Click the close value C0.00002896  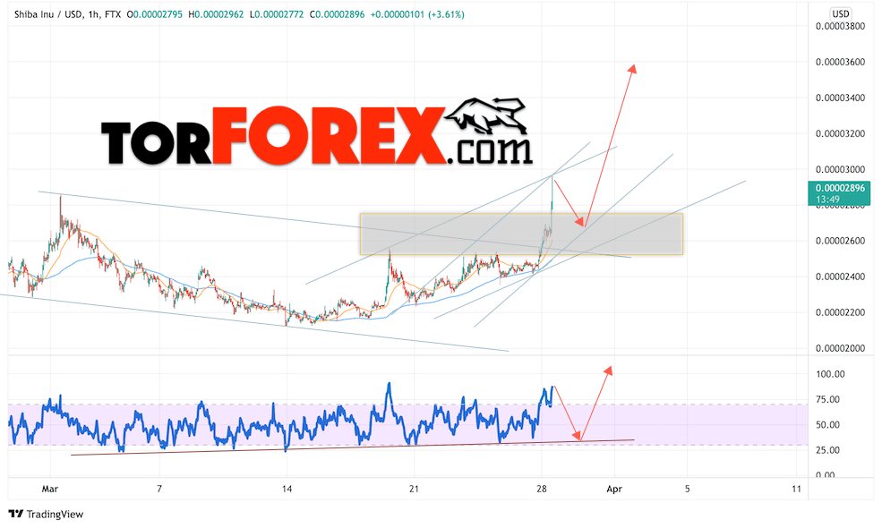tap(337, 14)
